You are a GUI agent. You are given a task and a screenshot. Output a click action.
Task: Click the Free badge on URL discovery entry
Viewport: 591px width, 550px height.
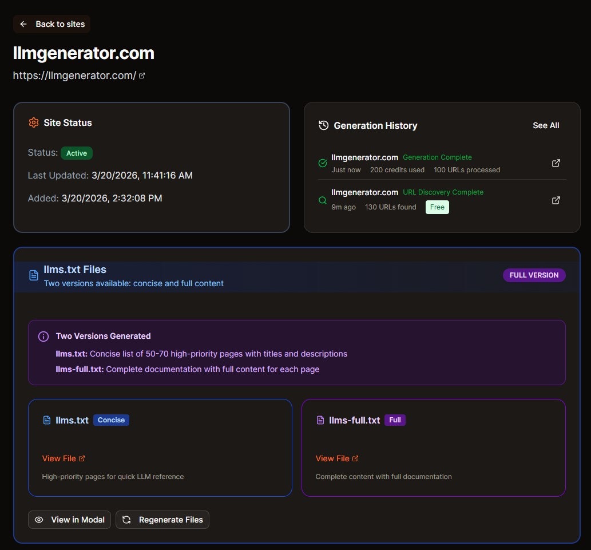(x=437, y=207)
